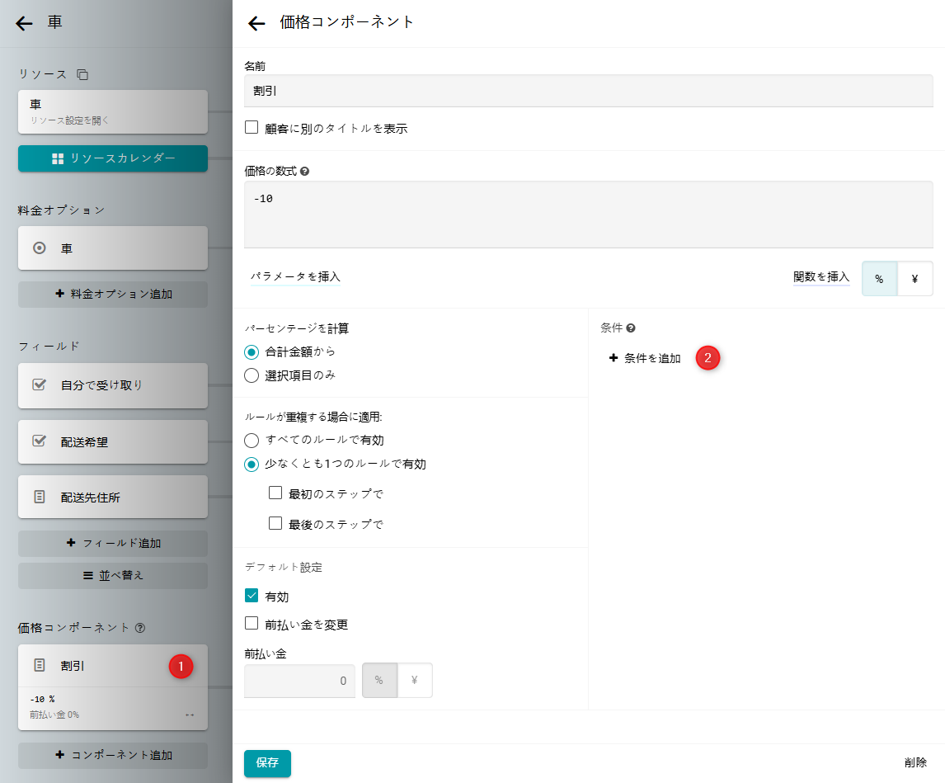Click the arrows icon on 割引 card
The height and width of the screenshot is (783, 945).
pyautogui.click(x=190, y=715)
